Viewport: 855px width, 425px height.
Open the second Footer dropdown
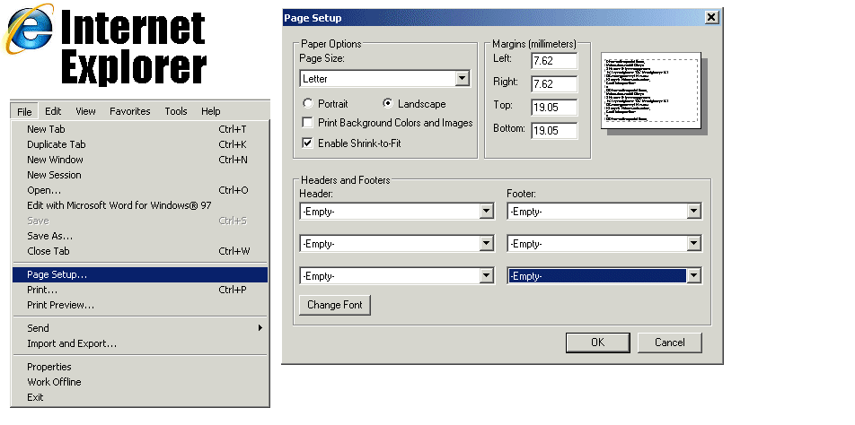[693, 244]
